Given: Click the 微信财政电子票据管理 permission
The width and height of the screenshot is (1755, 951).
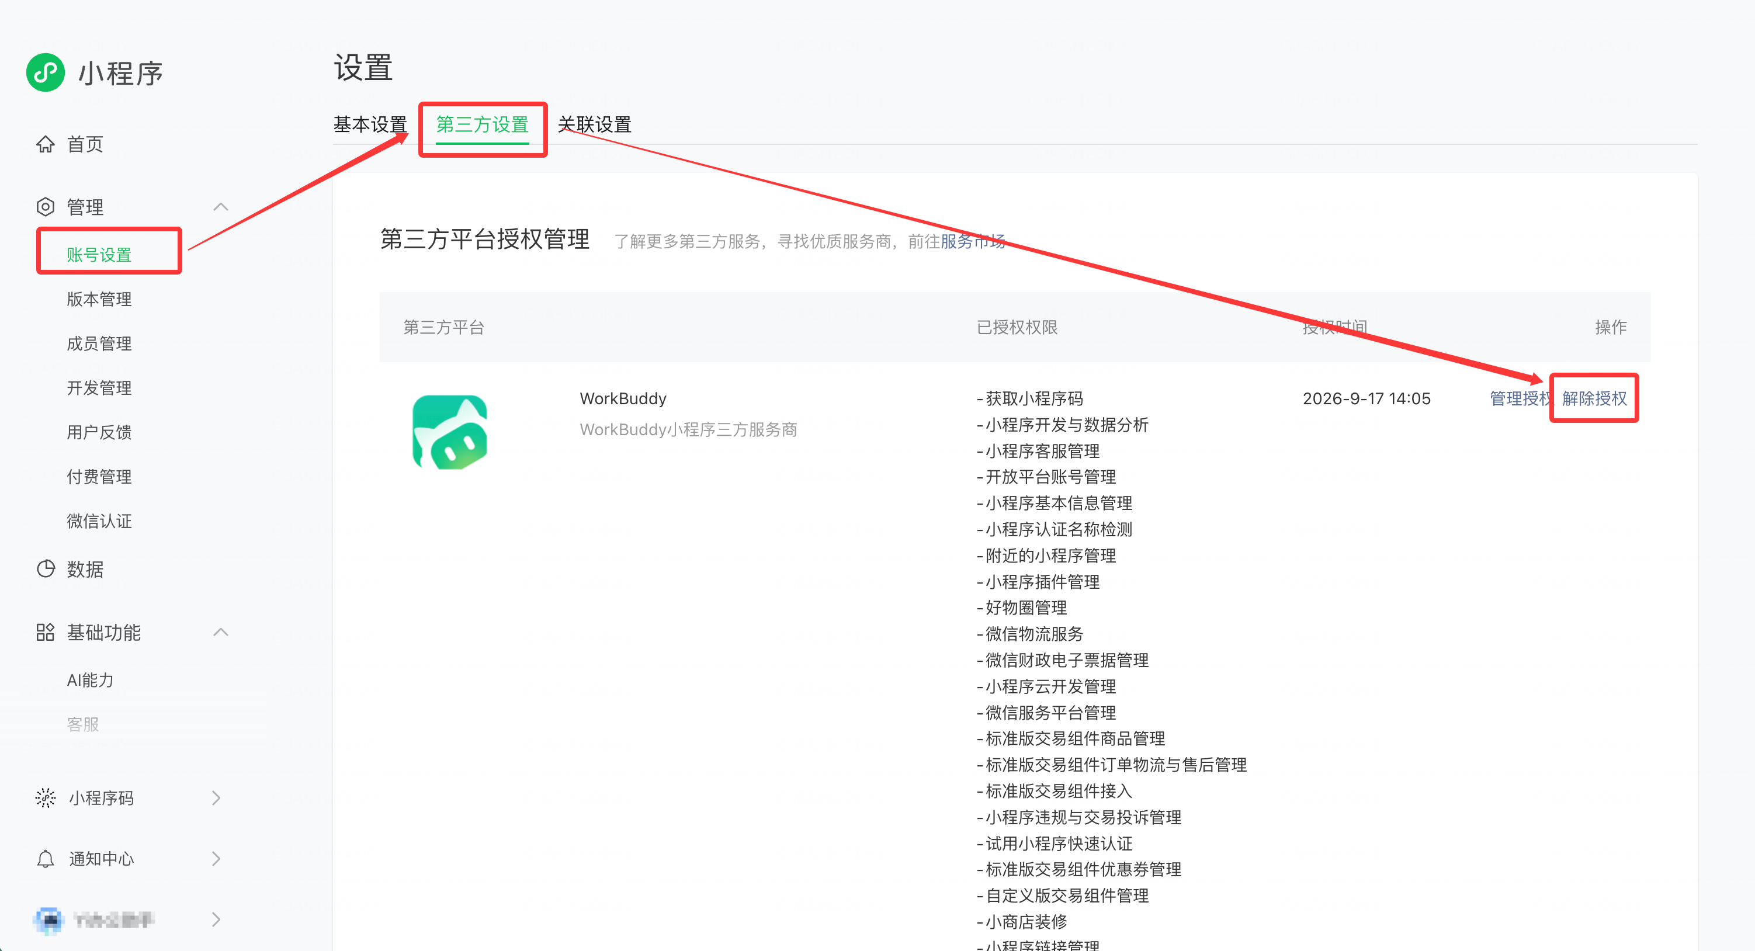Looking at the screenshot, I should 1062,660.
